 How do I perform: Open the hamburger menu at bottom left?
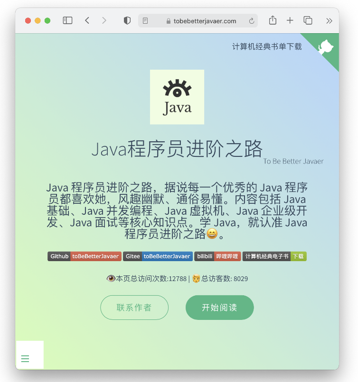(x=25, y=359)
